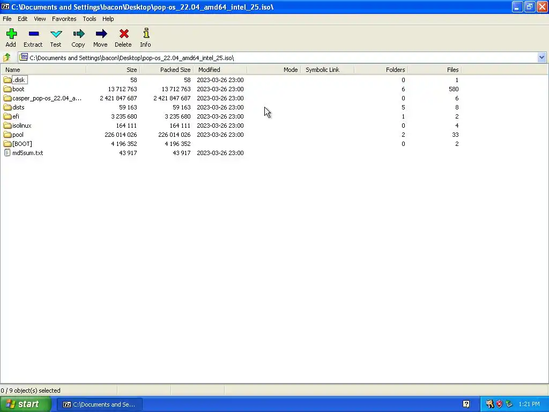
Task: Click the help tray icon in taskbar
Action: (x=466, y=404)
